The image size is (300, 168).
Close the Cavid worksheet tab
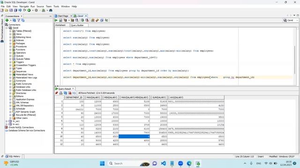point(86,16)
